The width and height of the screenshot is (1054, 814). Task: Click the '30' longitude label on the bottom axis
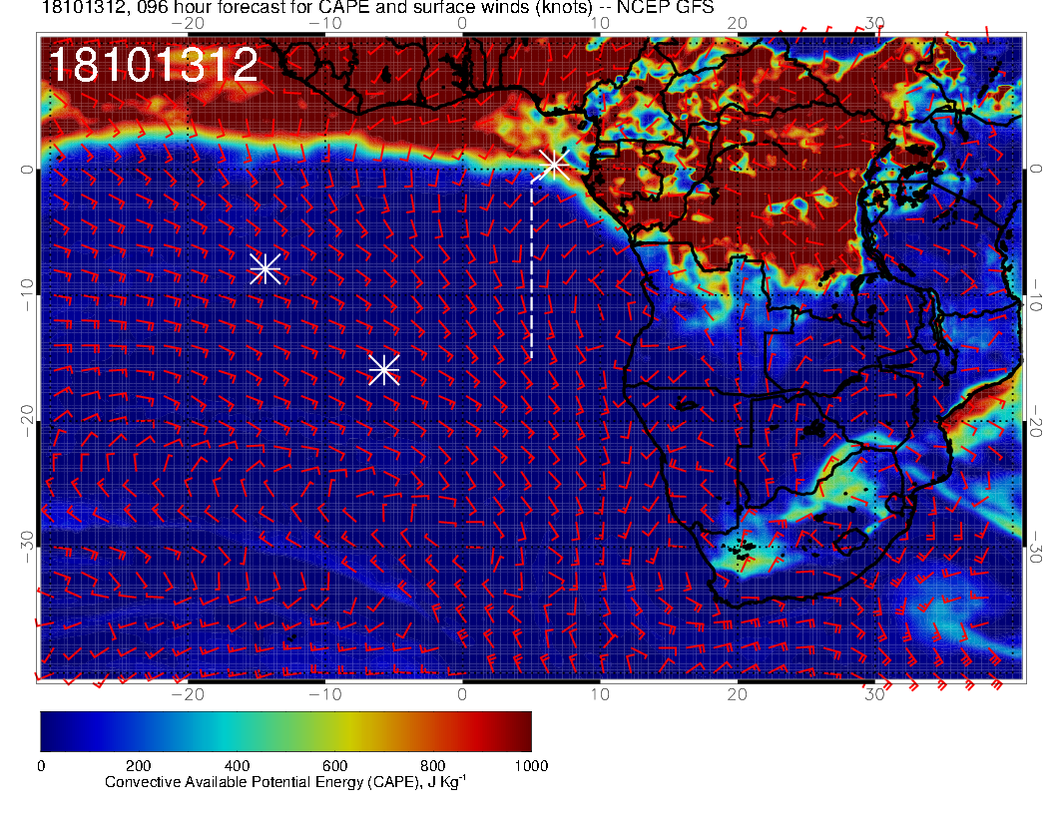(x=874, y=694)
